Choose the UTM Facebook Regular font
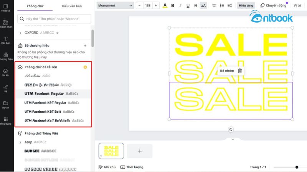 53,94
